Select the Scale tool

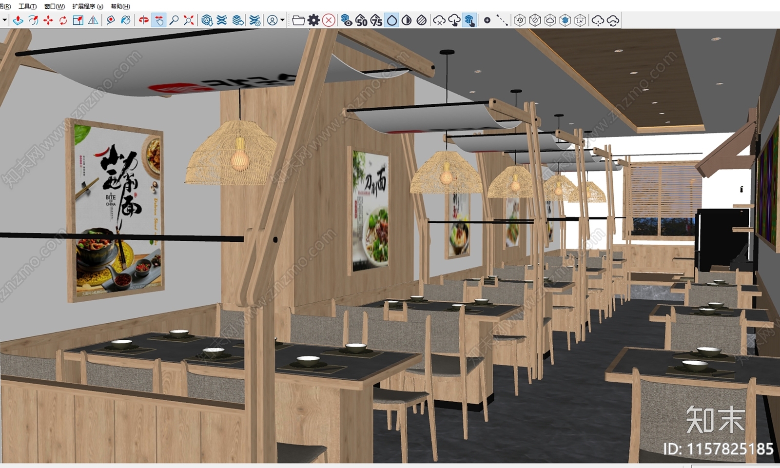[x=78, y=20]
